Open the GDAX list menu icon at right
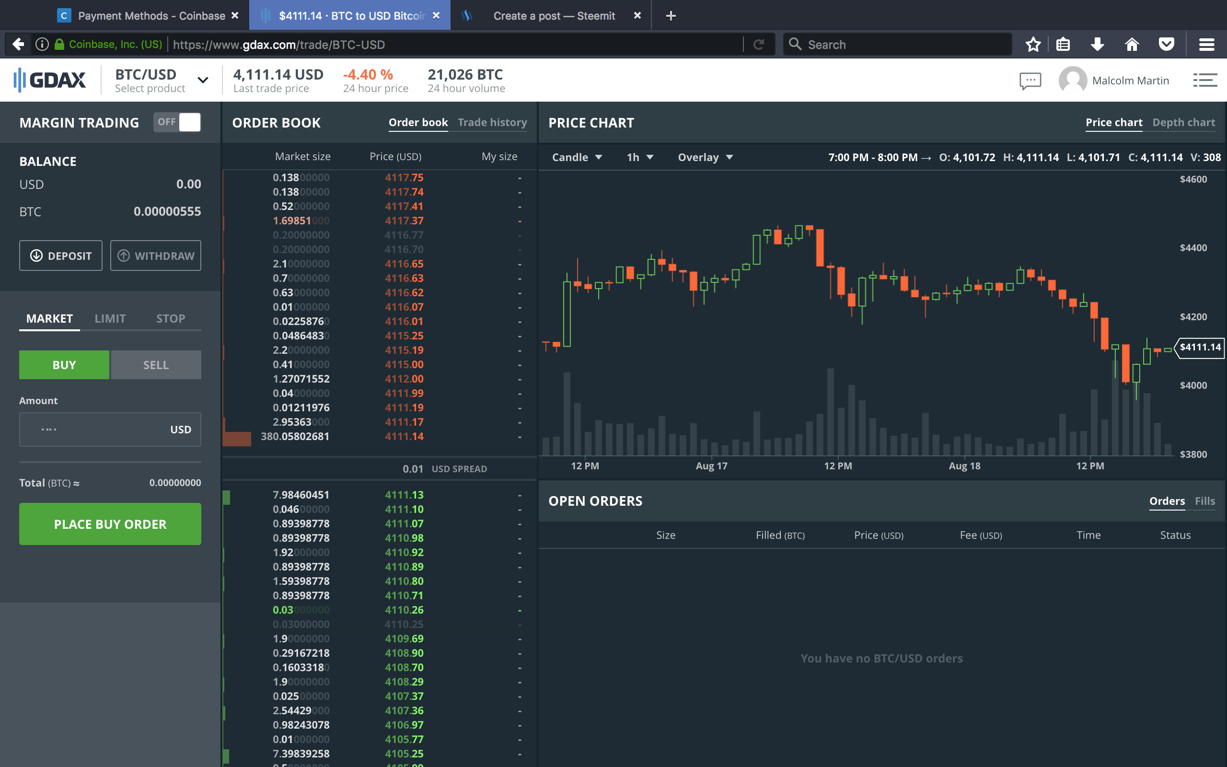This screenshot has width=1227, height=767. click(x=1204, y=80)
